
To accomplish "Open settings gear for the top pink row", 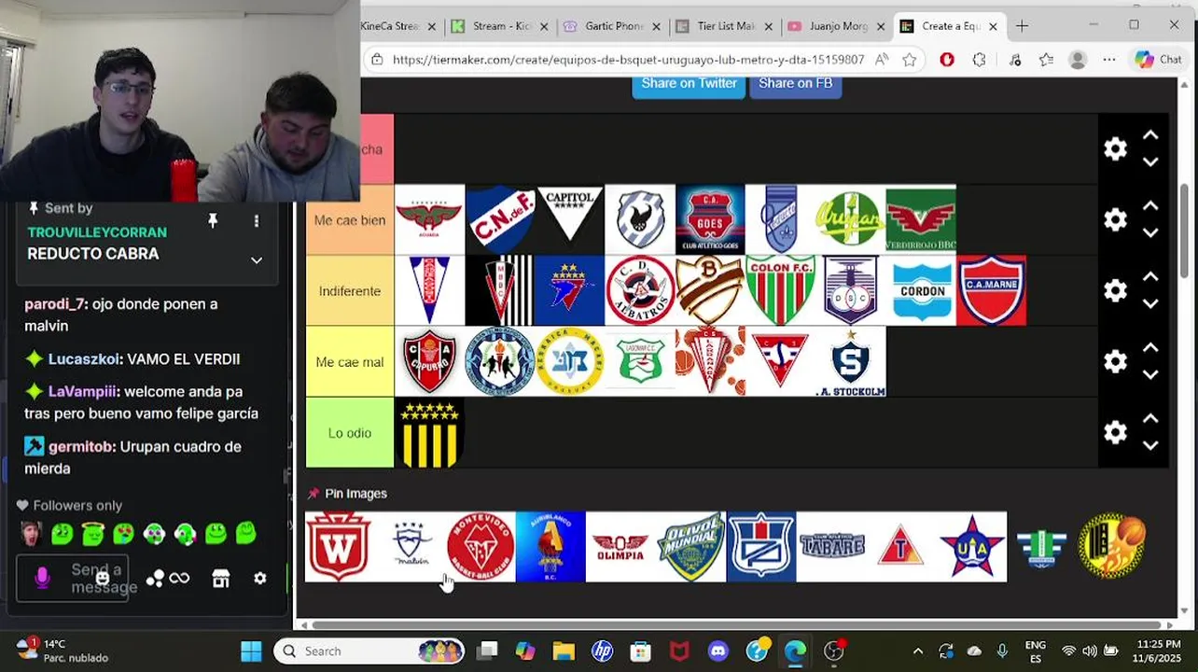I will pyautogui.click(x=1115, y=149).
